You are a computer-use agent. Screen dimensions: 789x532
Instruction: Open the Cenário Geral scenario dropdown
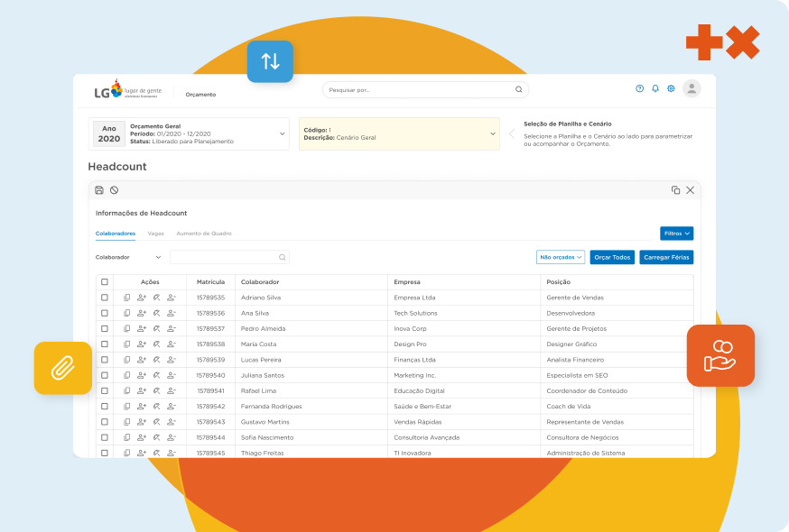point(492,133)
